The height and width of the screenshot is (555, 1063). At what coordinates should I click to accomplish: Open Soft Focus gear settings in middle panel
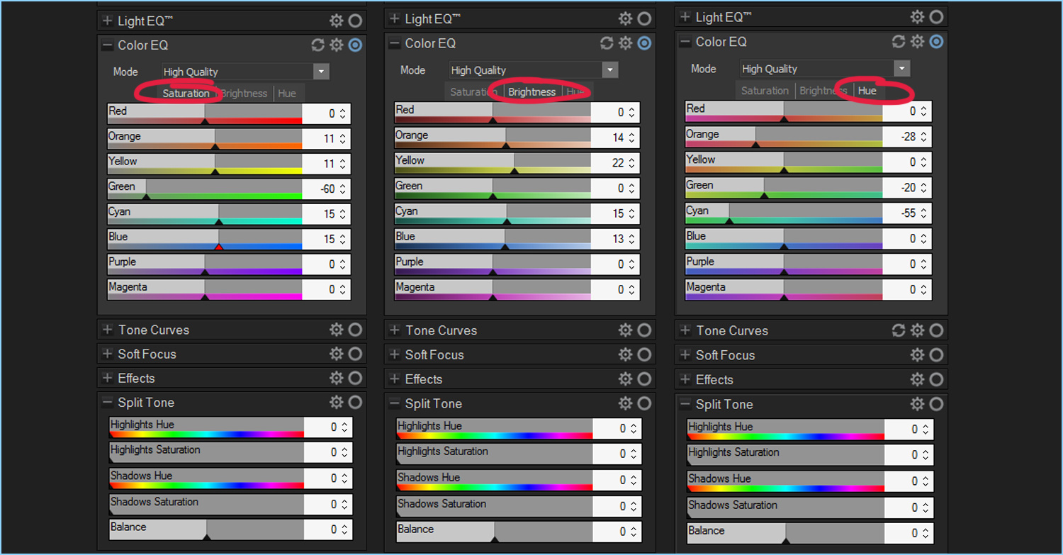click(625, 354)
